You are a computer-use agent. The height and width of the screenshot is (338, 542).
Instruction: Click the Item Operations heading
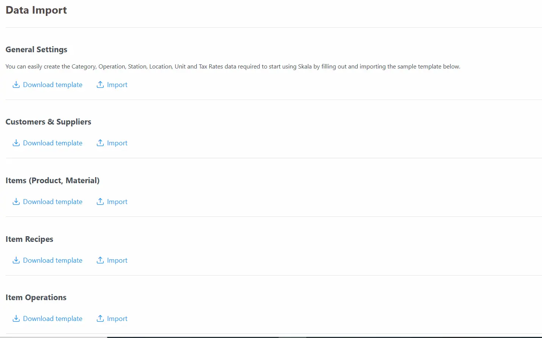[36, 298]
